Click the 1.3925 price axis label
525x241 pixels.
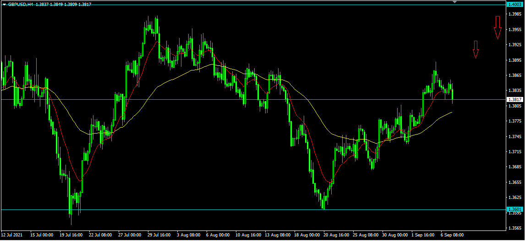(515, 45)
